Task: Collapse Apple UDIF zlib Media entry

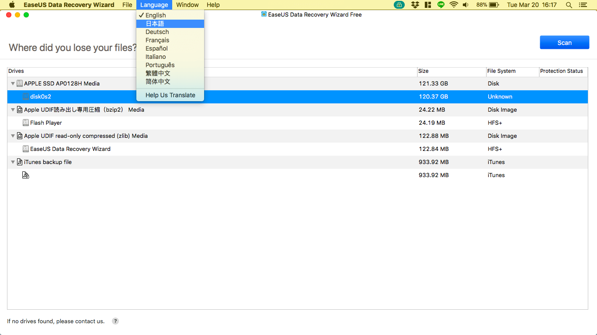Action: click(x=13, y=136)
